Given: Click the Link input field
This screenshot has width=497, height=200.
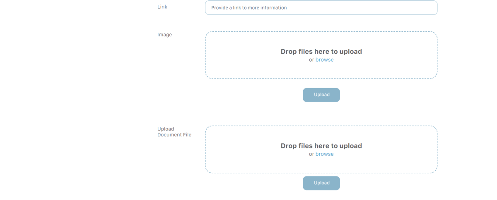Looking at the screenshot, I should tap(321, 8).
